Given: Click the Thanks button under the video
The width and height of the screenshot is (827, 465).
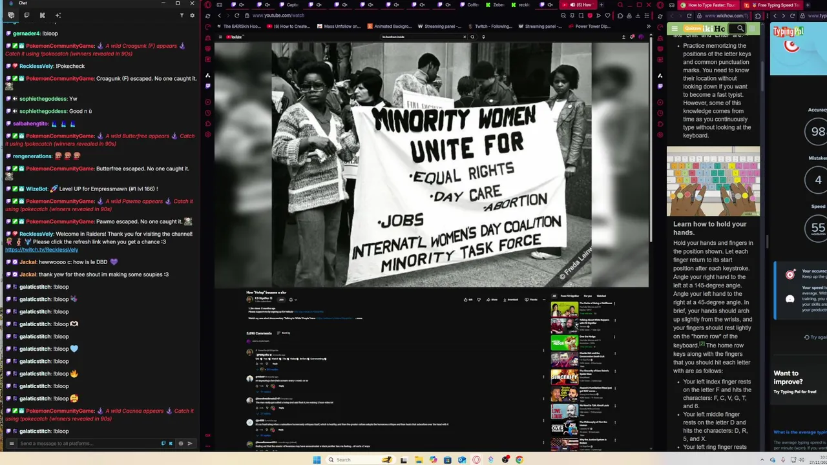Looking at the screenshot, I should click(x=530, y=300).
